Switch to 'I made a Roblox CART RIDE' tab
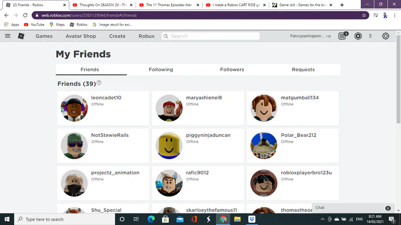Screen dimensions: 401x225 click(x=236, y=5)
